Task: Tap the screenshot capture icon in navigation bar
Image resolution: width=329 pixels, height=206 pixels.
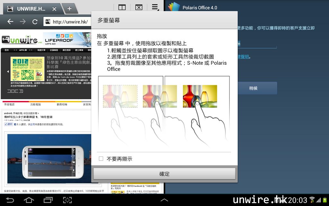Action: click(67, 200)
